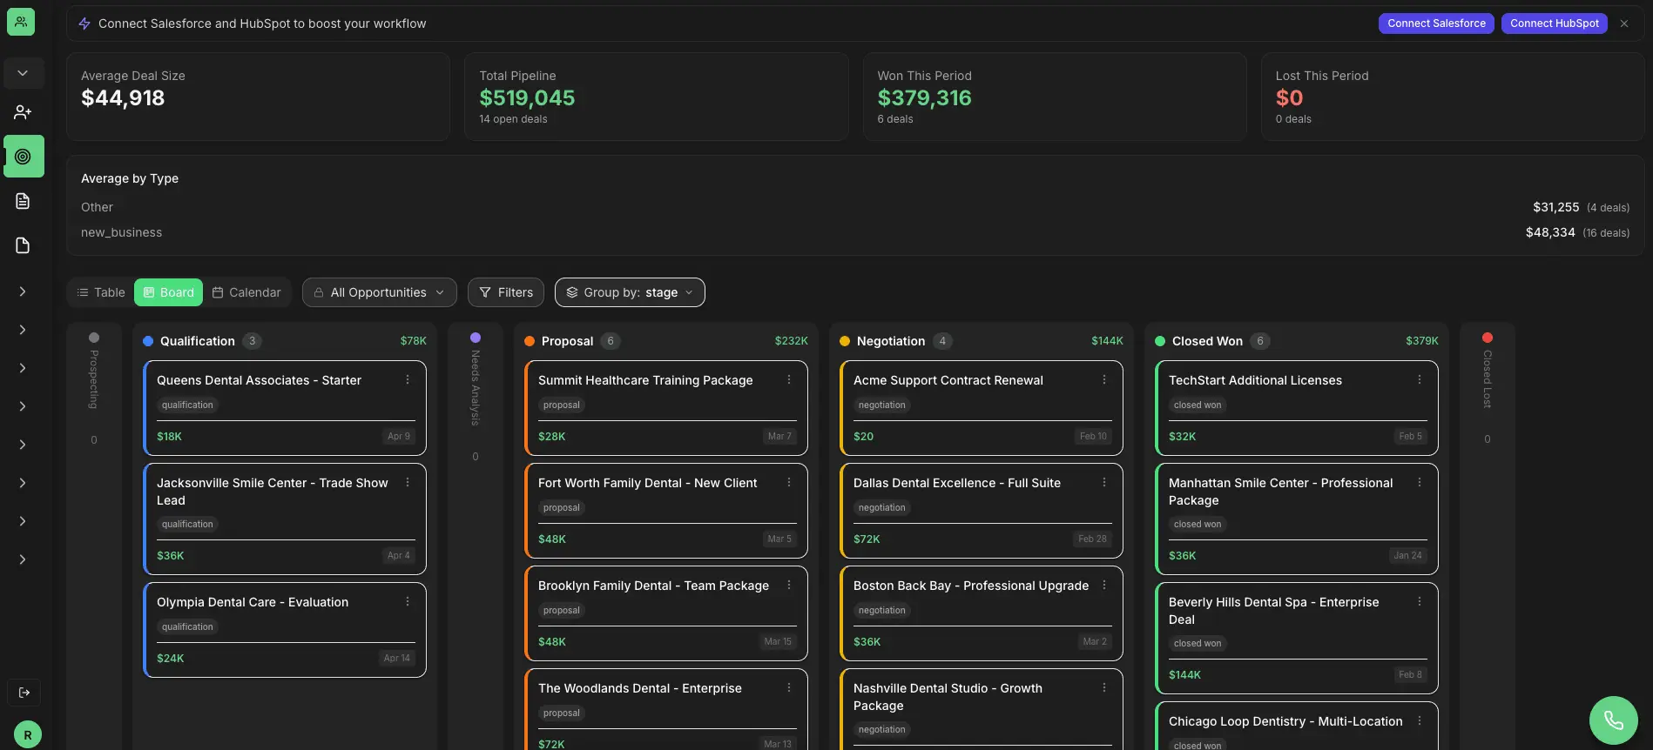Image resolution: width=1653 pixels, height=750 pixels.
Task: Click the green Closed Won stage dot
Action: click(1160, 341)
